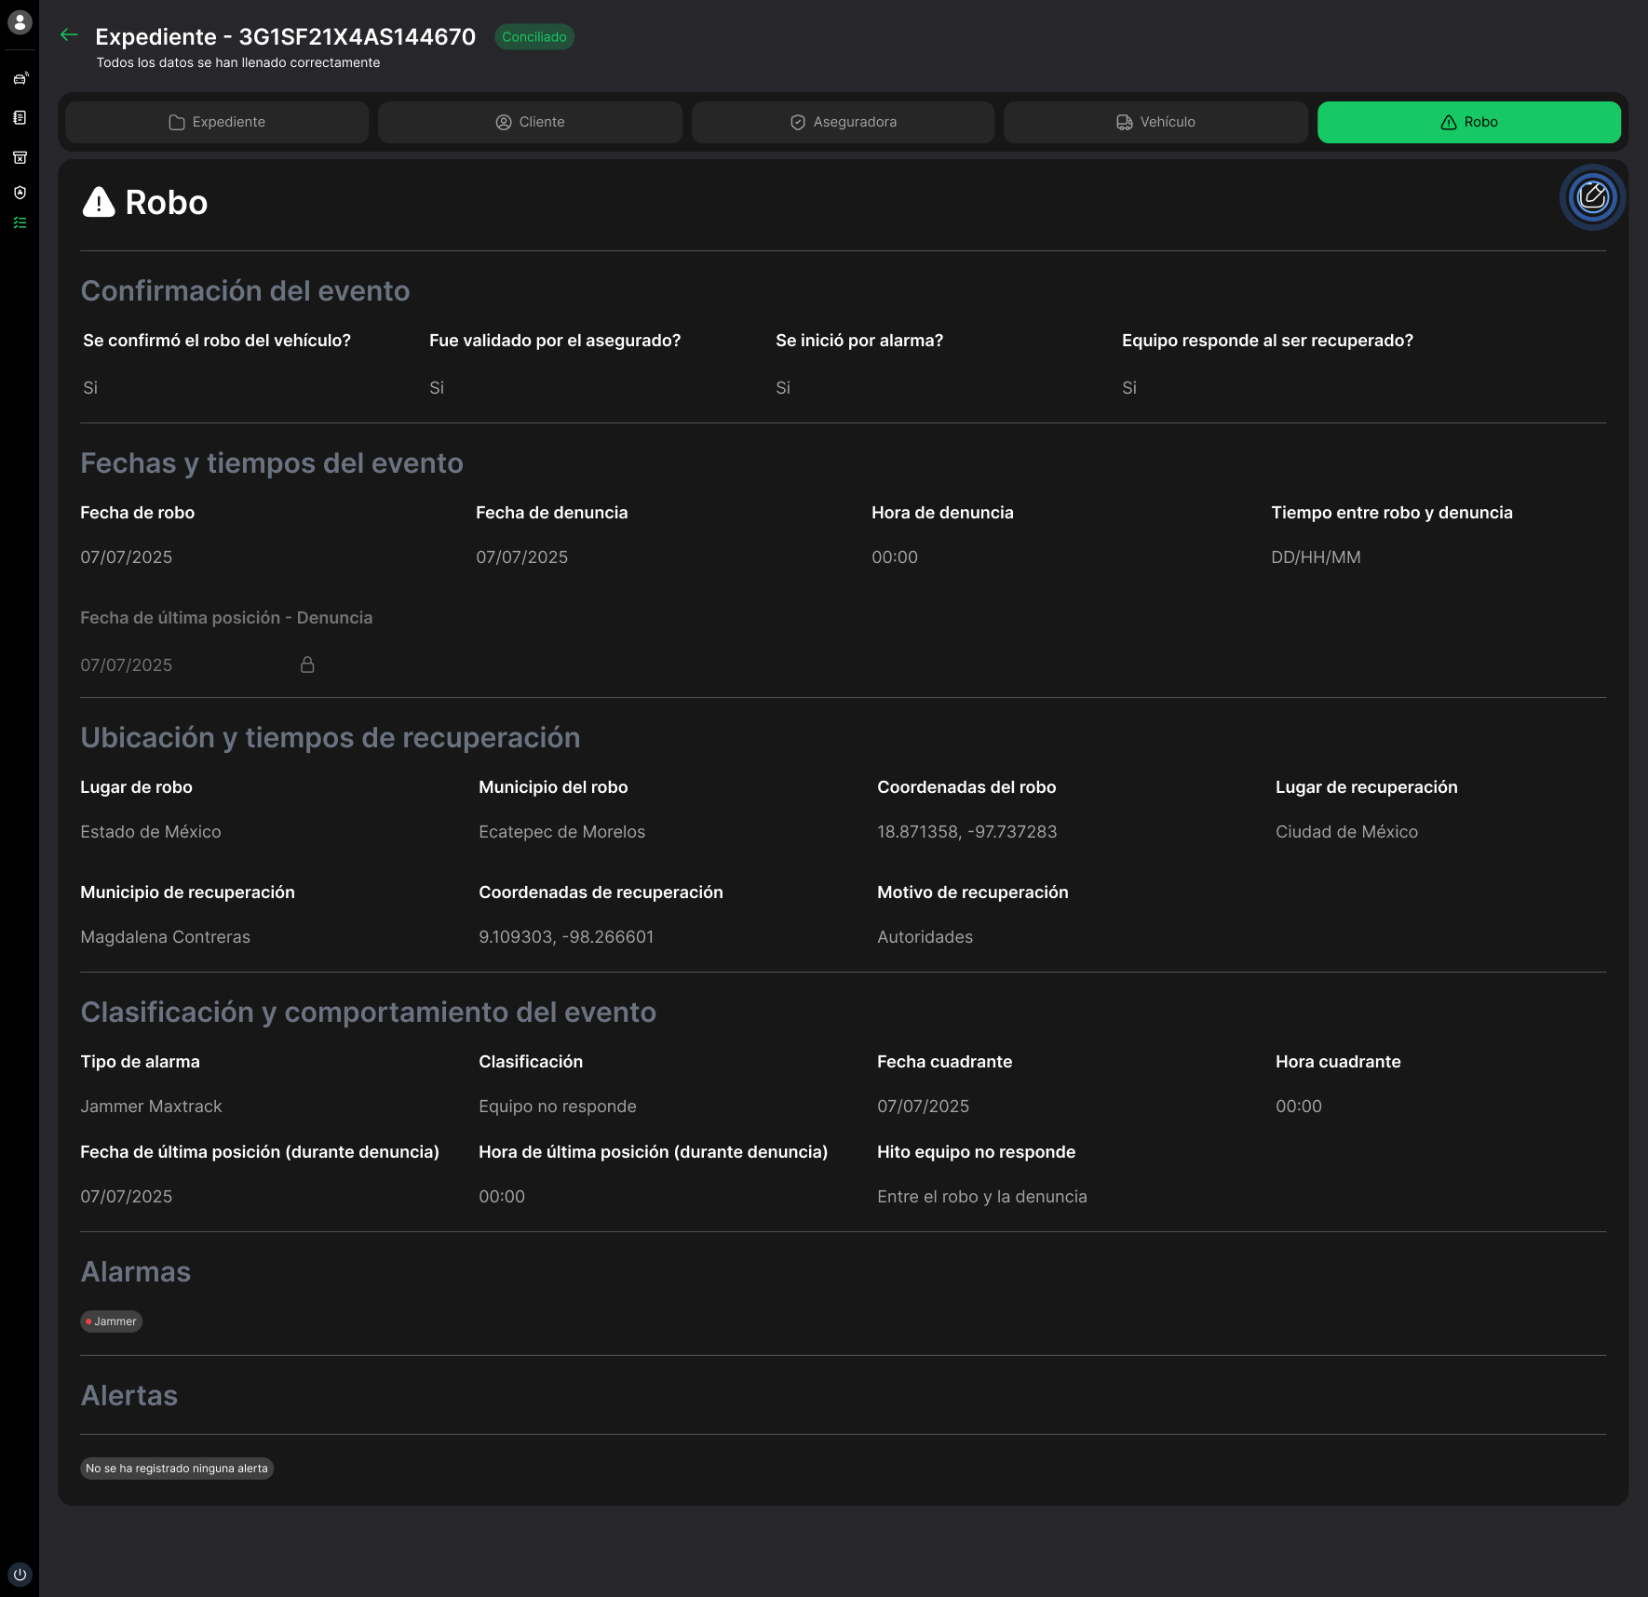Click 'Todos los datos se han llenado correctamente'
The image size is (1648, 1597).
point(238,62)
